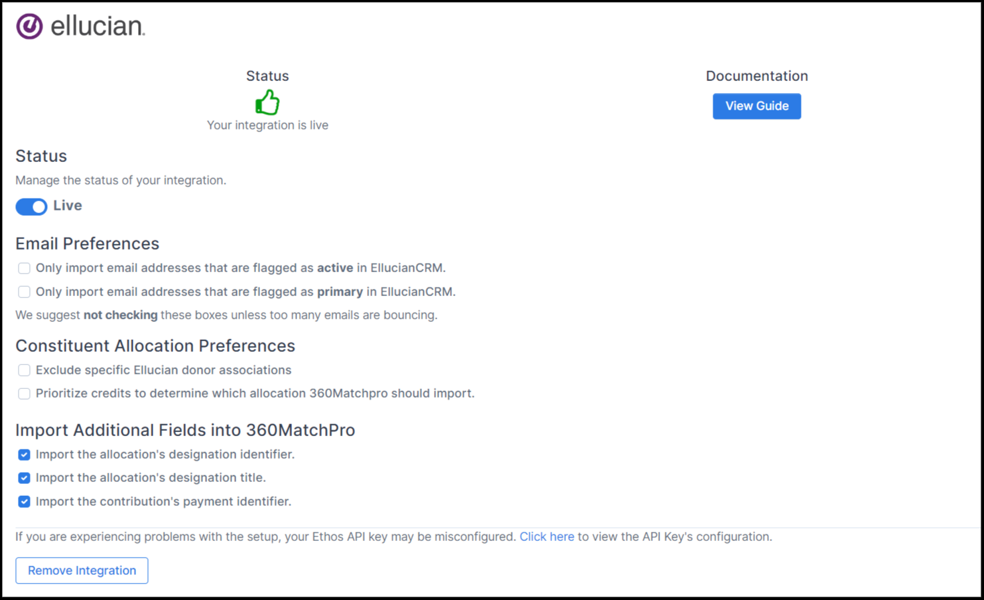The width and height of the screenshot is (984, 600).
Task: Enable excluding specific Ellucian donor associations
Action: 24,370
